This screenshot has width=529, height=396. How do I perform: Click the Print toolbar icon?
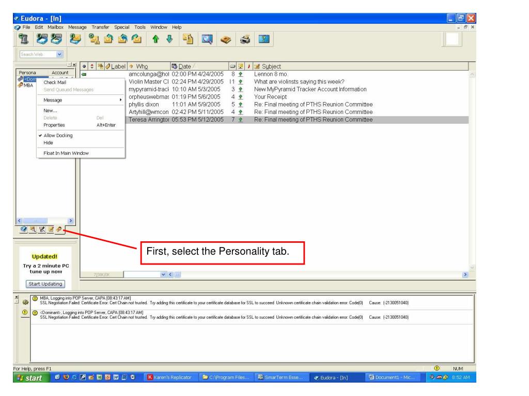pos(245,39)
